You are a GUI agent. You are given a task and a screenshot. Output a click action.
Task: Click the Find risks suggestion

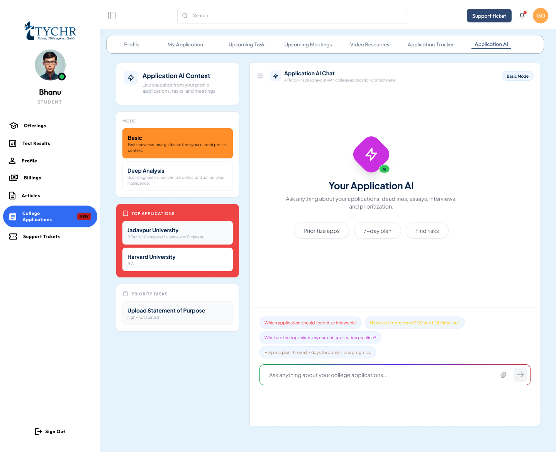click(427, 231)
